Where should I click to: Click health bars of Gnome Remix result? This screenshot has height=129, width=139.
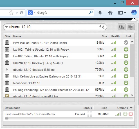pos(113,43)
